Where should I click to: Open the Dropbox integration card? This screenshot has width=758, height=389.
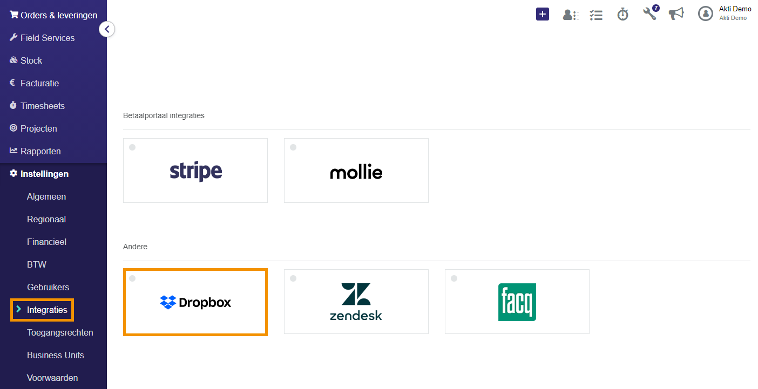[x=195, y=302]
